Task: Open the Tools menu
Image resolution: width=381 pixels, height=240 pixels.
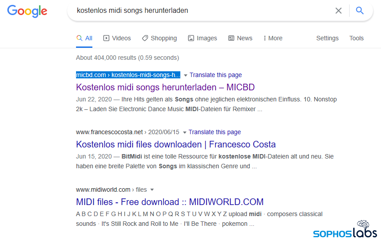Action: click(356, 38)
